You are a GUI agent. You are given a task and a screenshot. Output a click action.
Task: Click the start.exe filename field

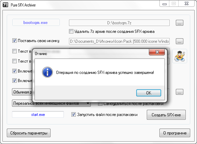(38, 115)
